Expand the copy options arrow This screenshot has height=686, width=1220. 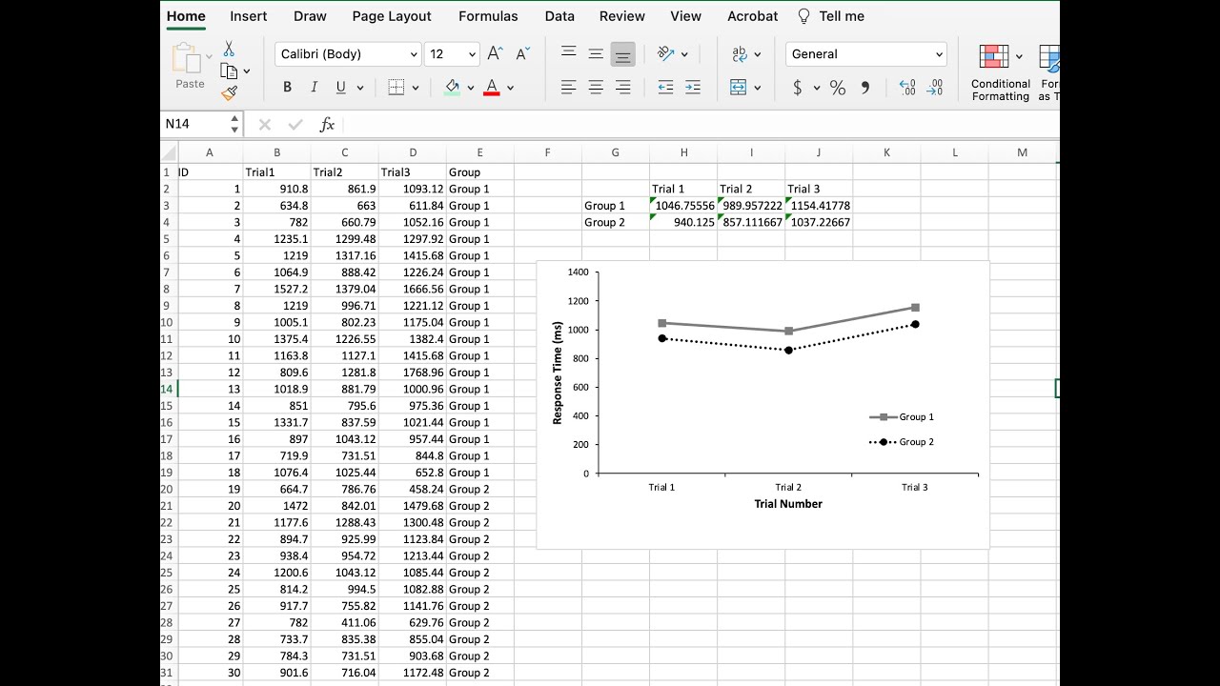(246, 71)
